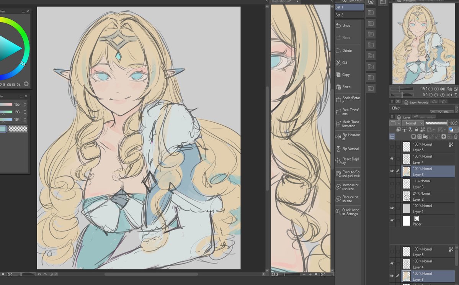
Task: Click the Flip Horizontal button
Action: tap(348, 137)
